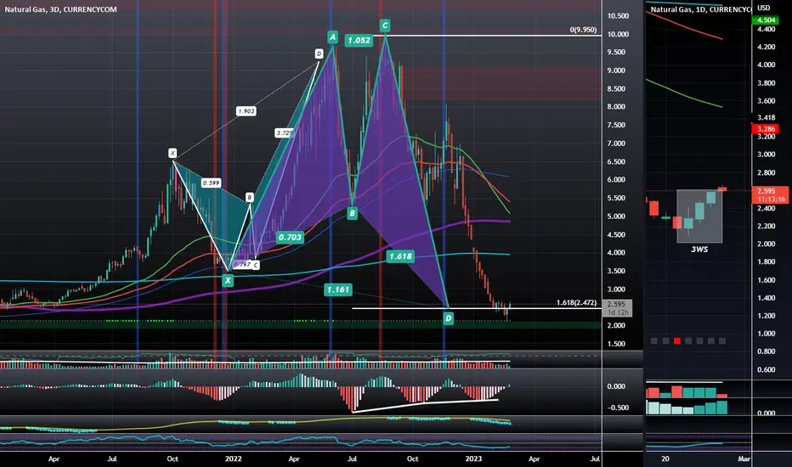Click the USD currency label on the price axis
Image resolution: width=792 pixels, height=467 pixels.
(764, 8)
